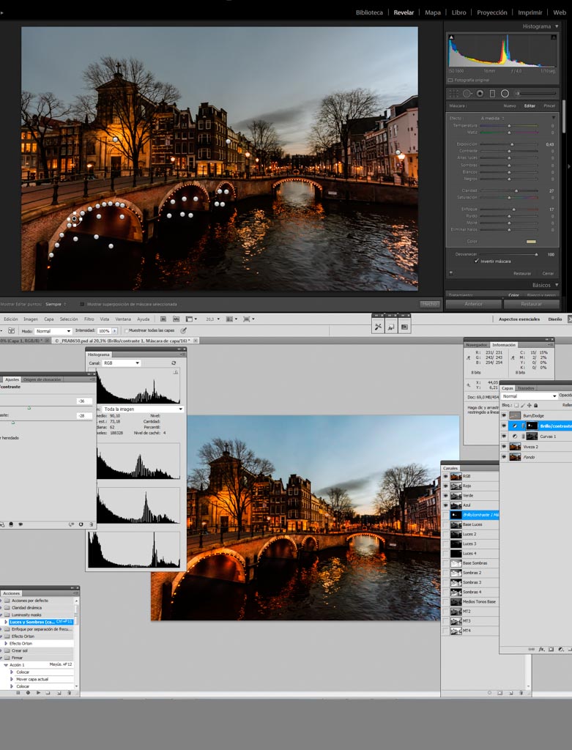Click Lock position icon in Capas panel

pyautogui.click(x=529, y=405)
